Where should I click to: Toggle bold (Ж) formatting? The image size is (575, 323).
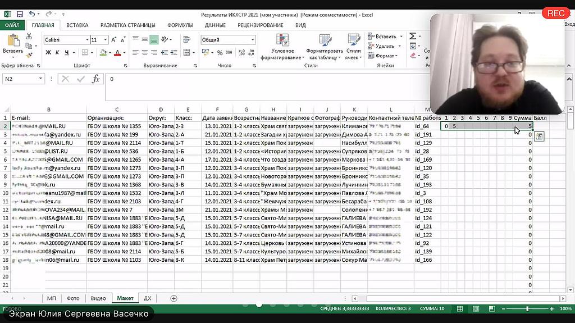(x=48, y=53)
